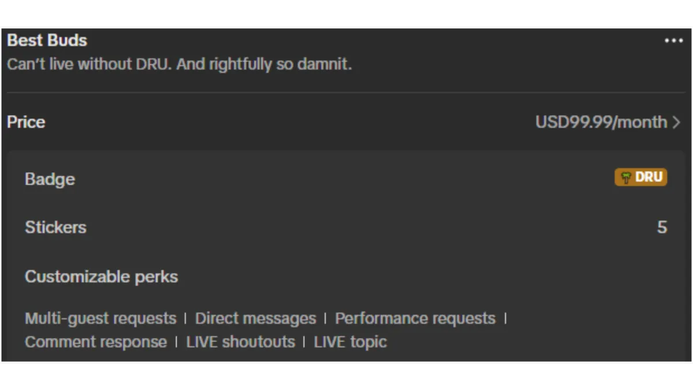This screenshot has width=693, height=390.
Task: Select the Price row label
Action: pos(26,122)
